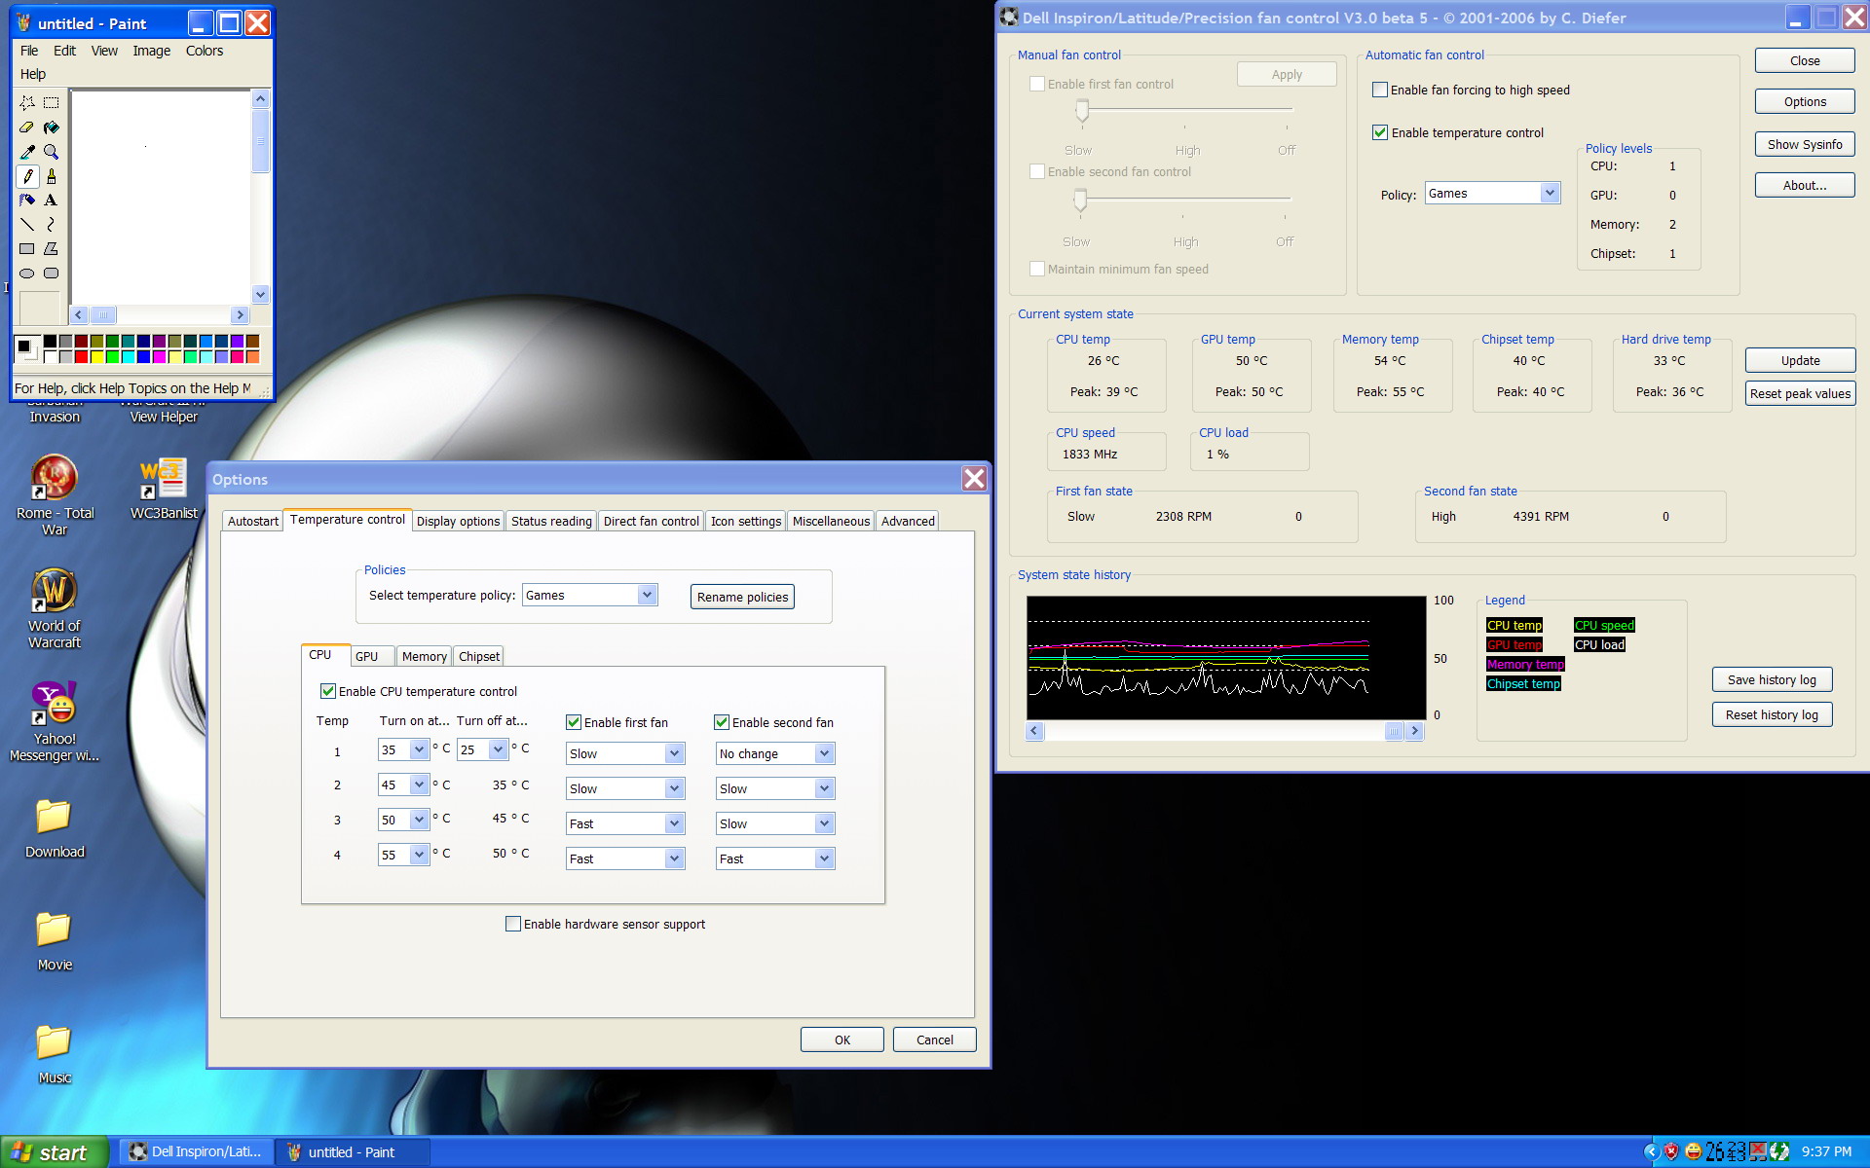This screenshot has height=1168, width=1870.
Task: Switch to Dell Inspiron taskbar button
Action: (196, 1152)
